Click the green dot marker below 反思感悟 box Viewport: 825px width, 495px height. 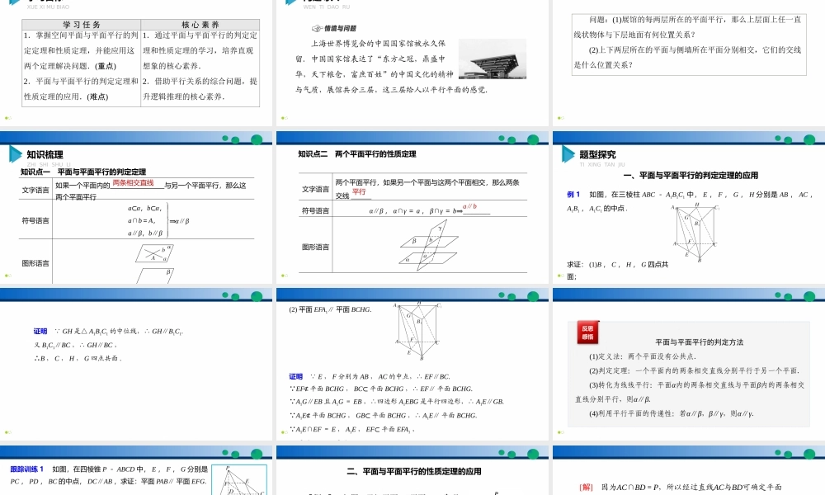coord(559,432)
